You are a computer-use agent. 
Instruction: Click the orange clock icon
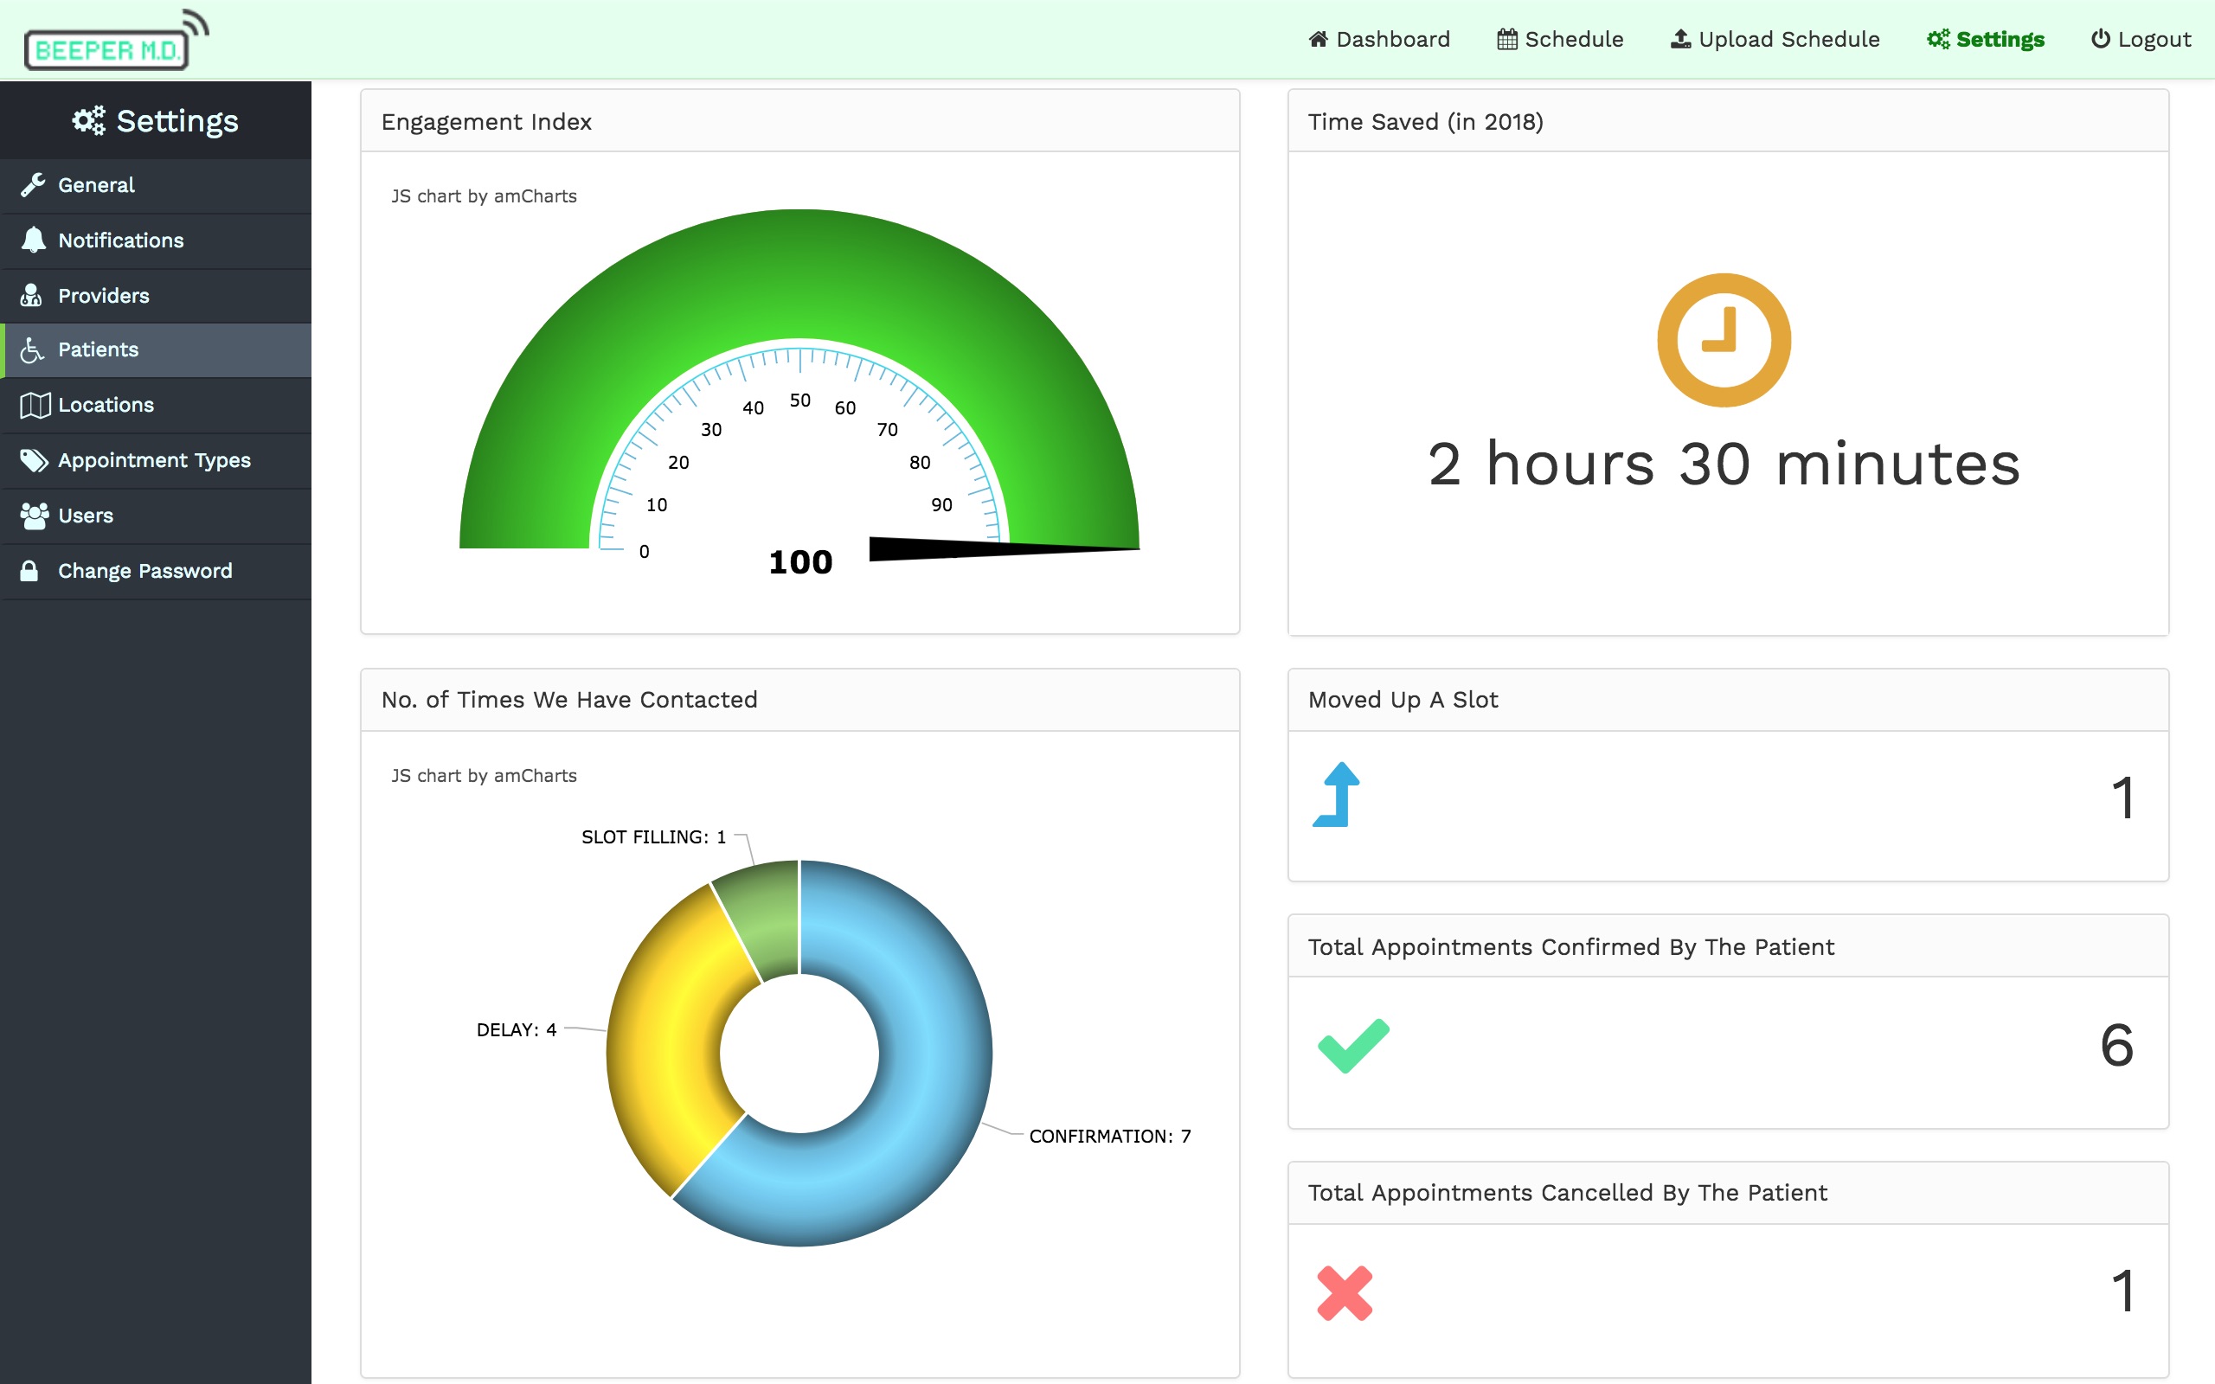[x=1723, y=341]
